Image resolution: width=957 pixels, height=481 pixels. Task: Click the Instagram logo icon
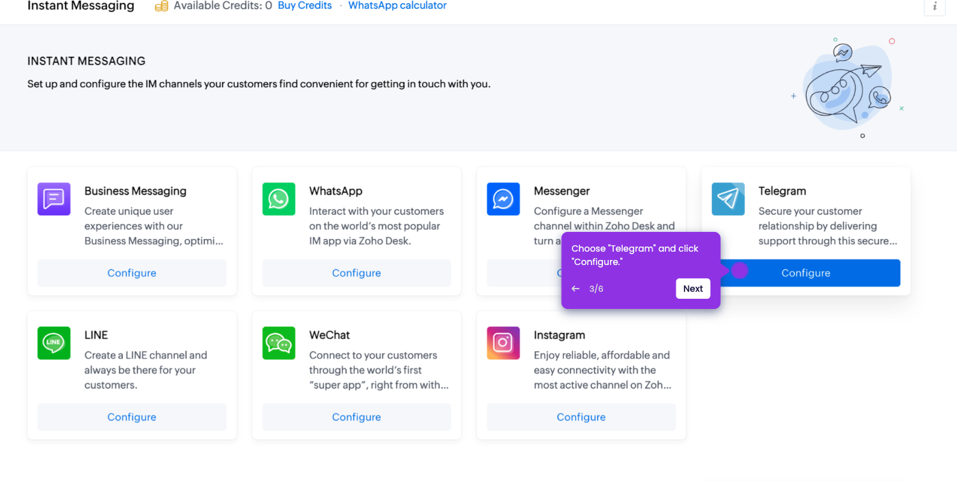click(504, 343)
